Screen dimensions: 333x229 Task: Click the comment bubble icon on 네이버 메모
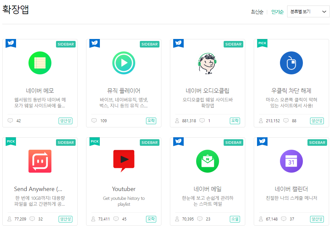coord(10,121)
